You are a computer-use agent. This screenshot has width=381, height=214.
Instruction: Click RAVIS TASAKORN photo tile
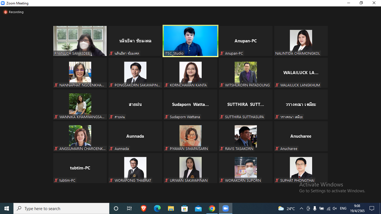[x=246, y=136]
